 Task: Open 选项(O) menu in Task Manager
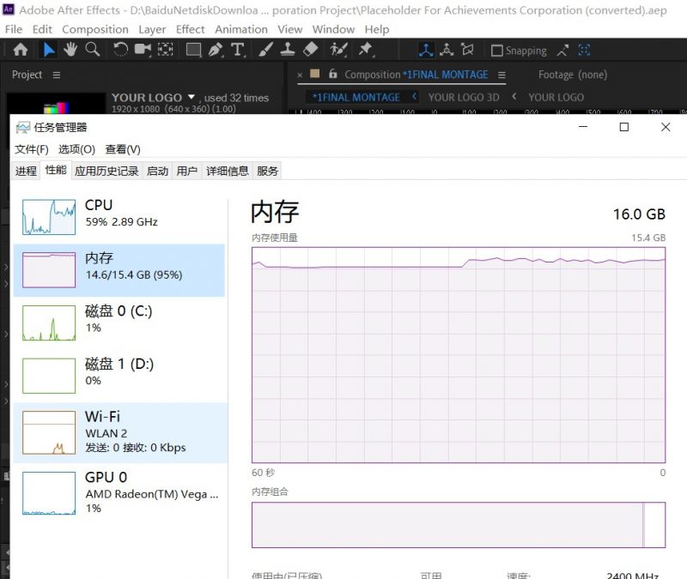76,149
